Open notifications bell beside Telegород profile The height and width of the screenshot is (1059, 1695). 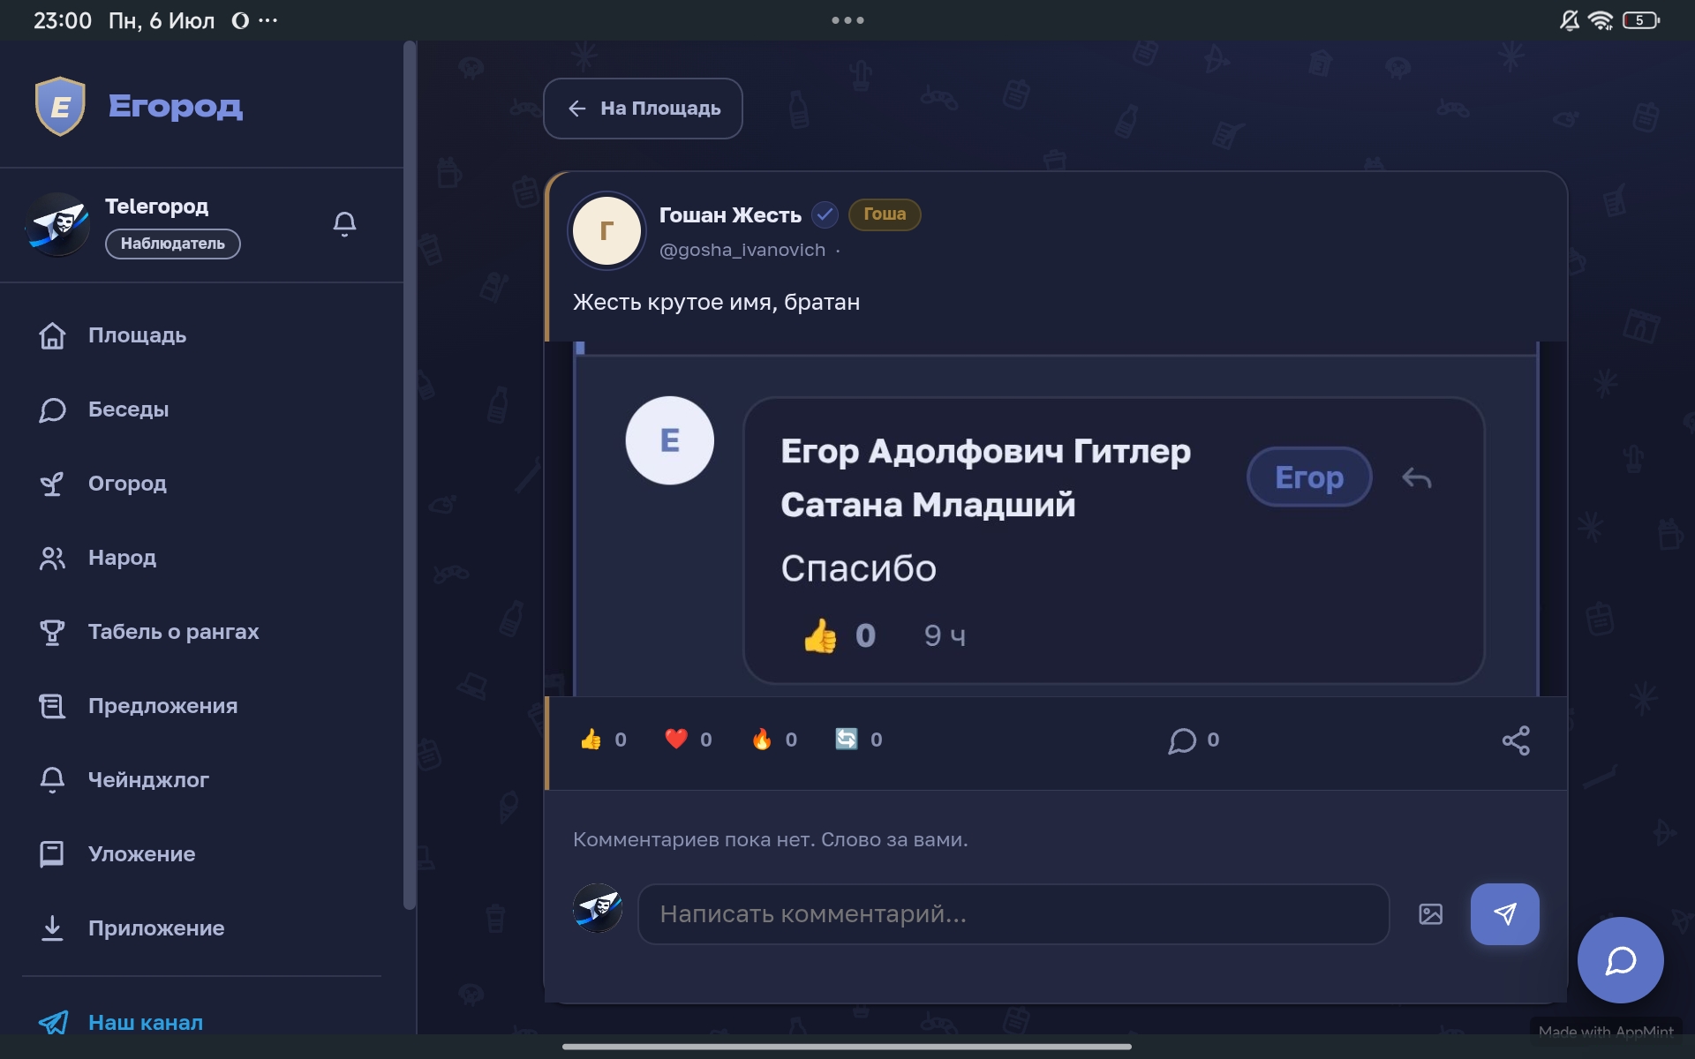344,224
